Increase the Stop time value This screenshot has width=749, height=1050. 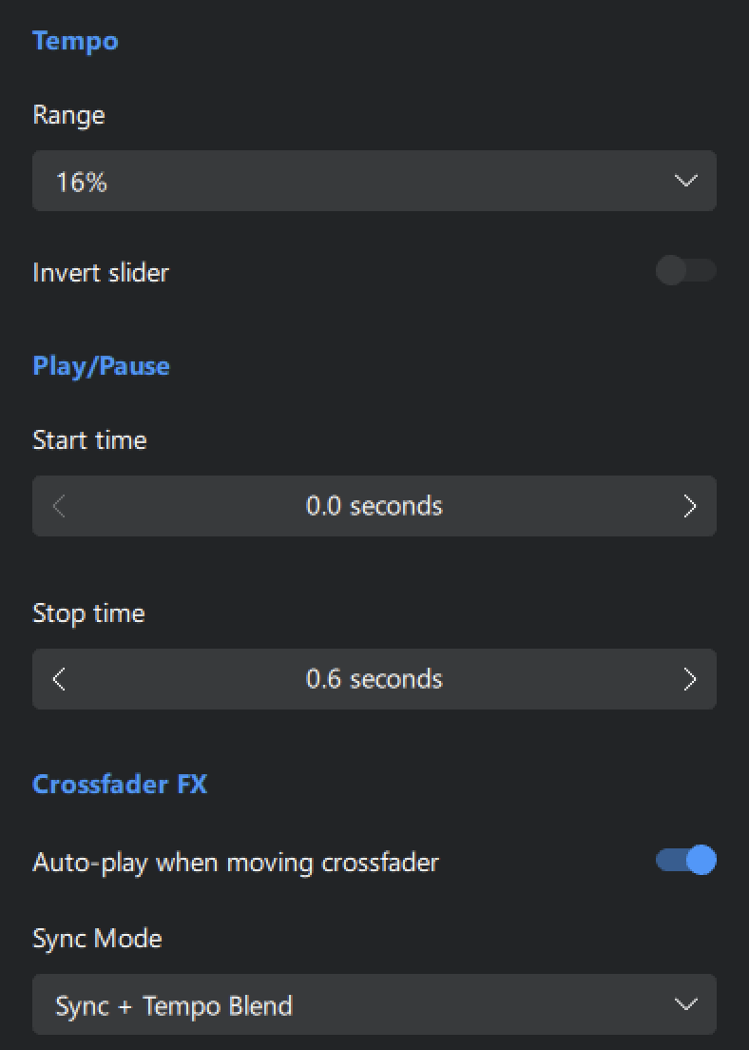(x=691, y=679)
